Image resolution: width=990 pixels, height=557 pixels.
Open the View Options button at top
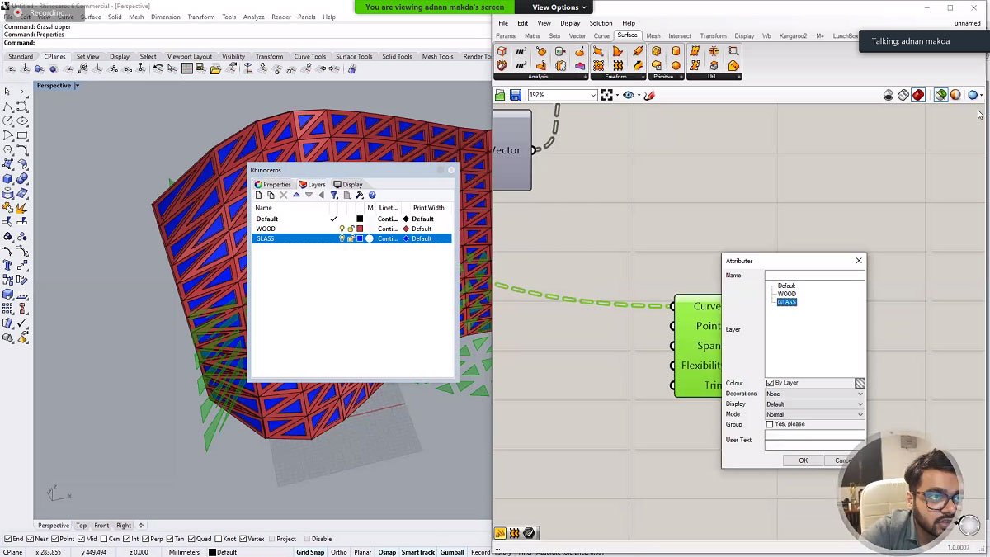(559, 7)
